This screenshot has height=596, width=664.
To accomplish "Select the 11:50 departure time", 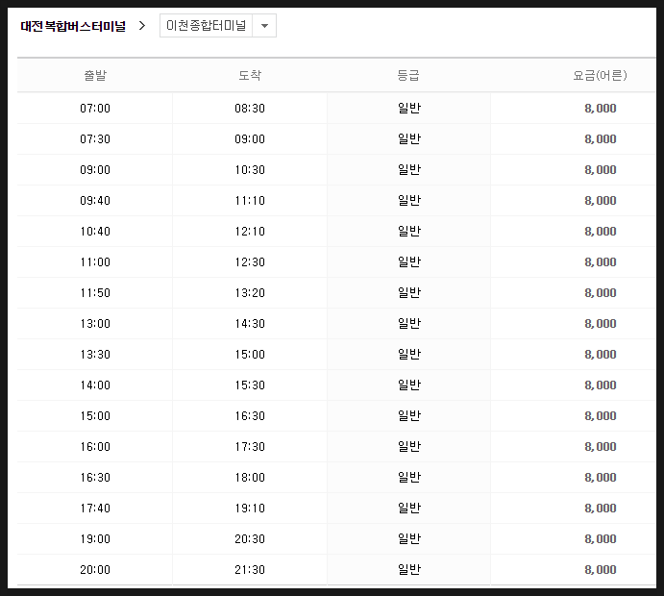I will click(95, 292).
